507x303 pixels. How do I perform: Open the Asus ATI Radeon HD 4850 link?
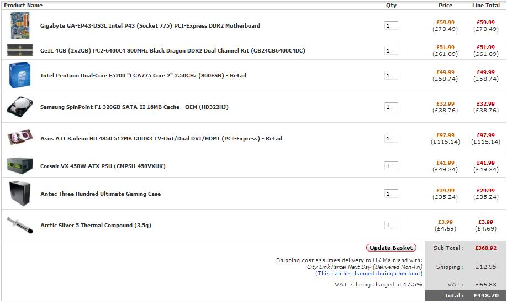point(161,139)
